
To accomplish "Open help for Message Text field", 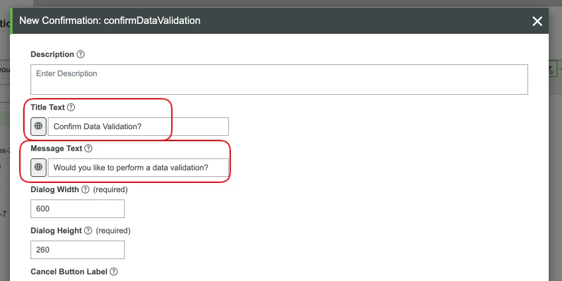I will (x=88, y=148).
